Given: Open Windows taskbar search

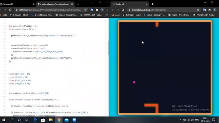Looking at the screenshot, I should point(12,120).
